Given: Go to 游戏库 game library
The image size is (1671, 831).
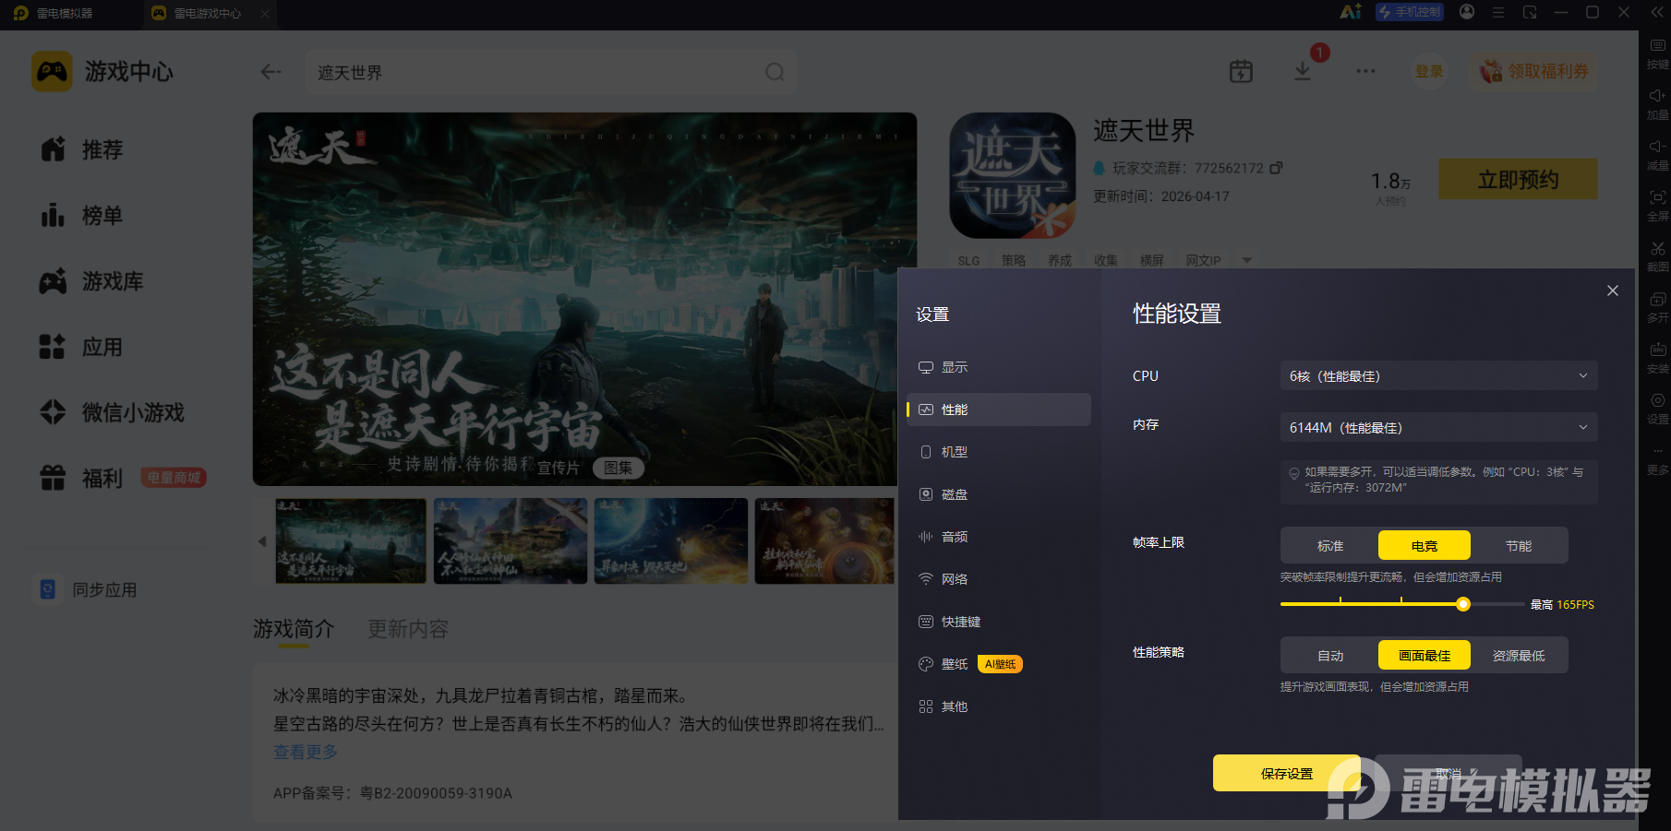Looking at the screenshot, I should pyautogui.click(x=91, y=281).
